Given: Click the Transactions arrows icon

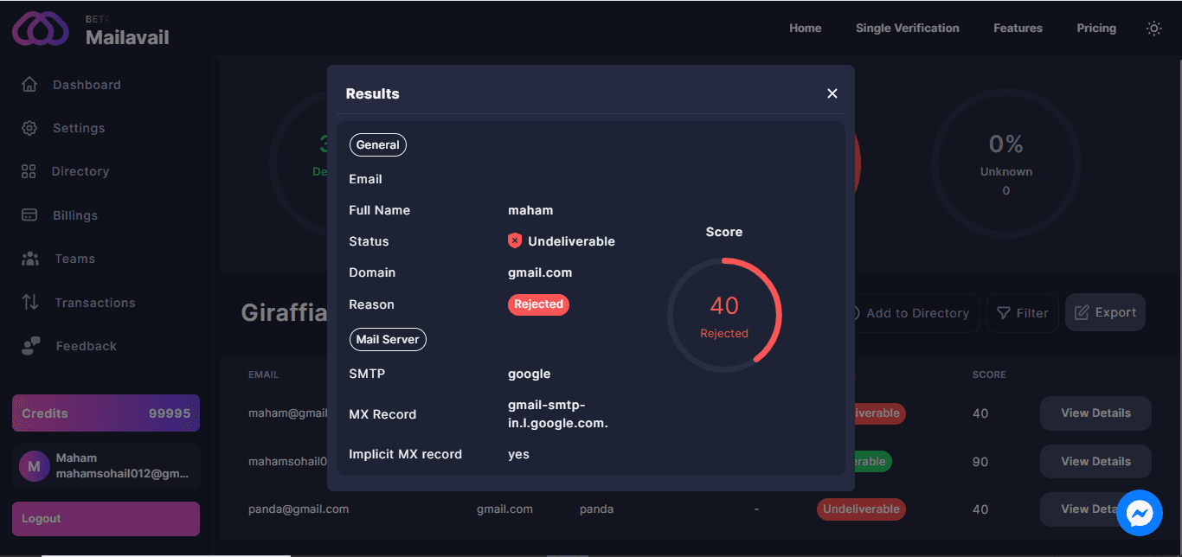Looking at the screenshot, I should (x=30, y=303).
